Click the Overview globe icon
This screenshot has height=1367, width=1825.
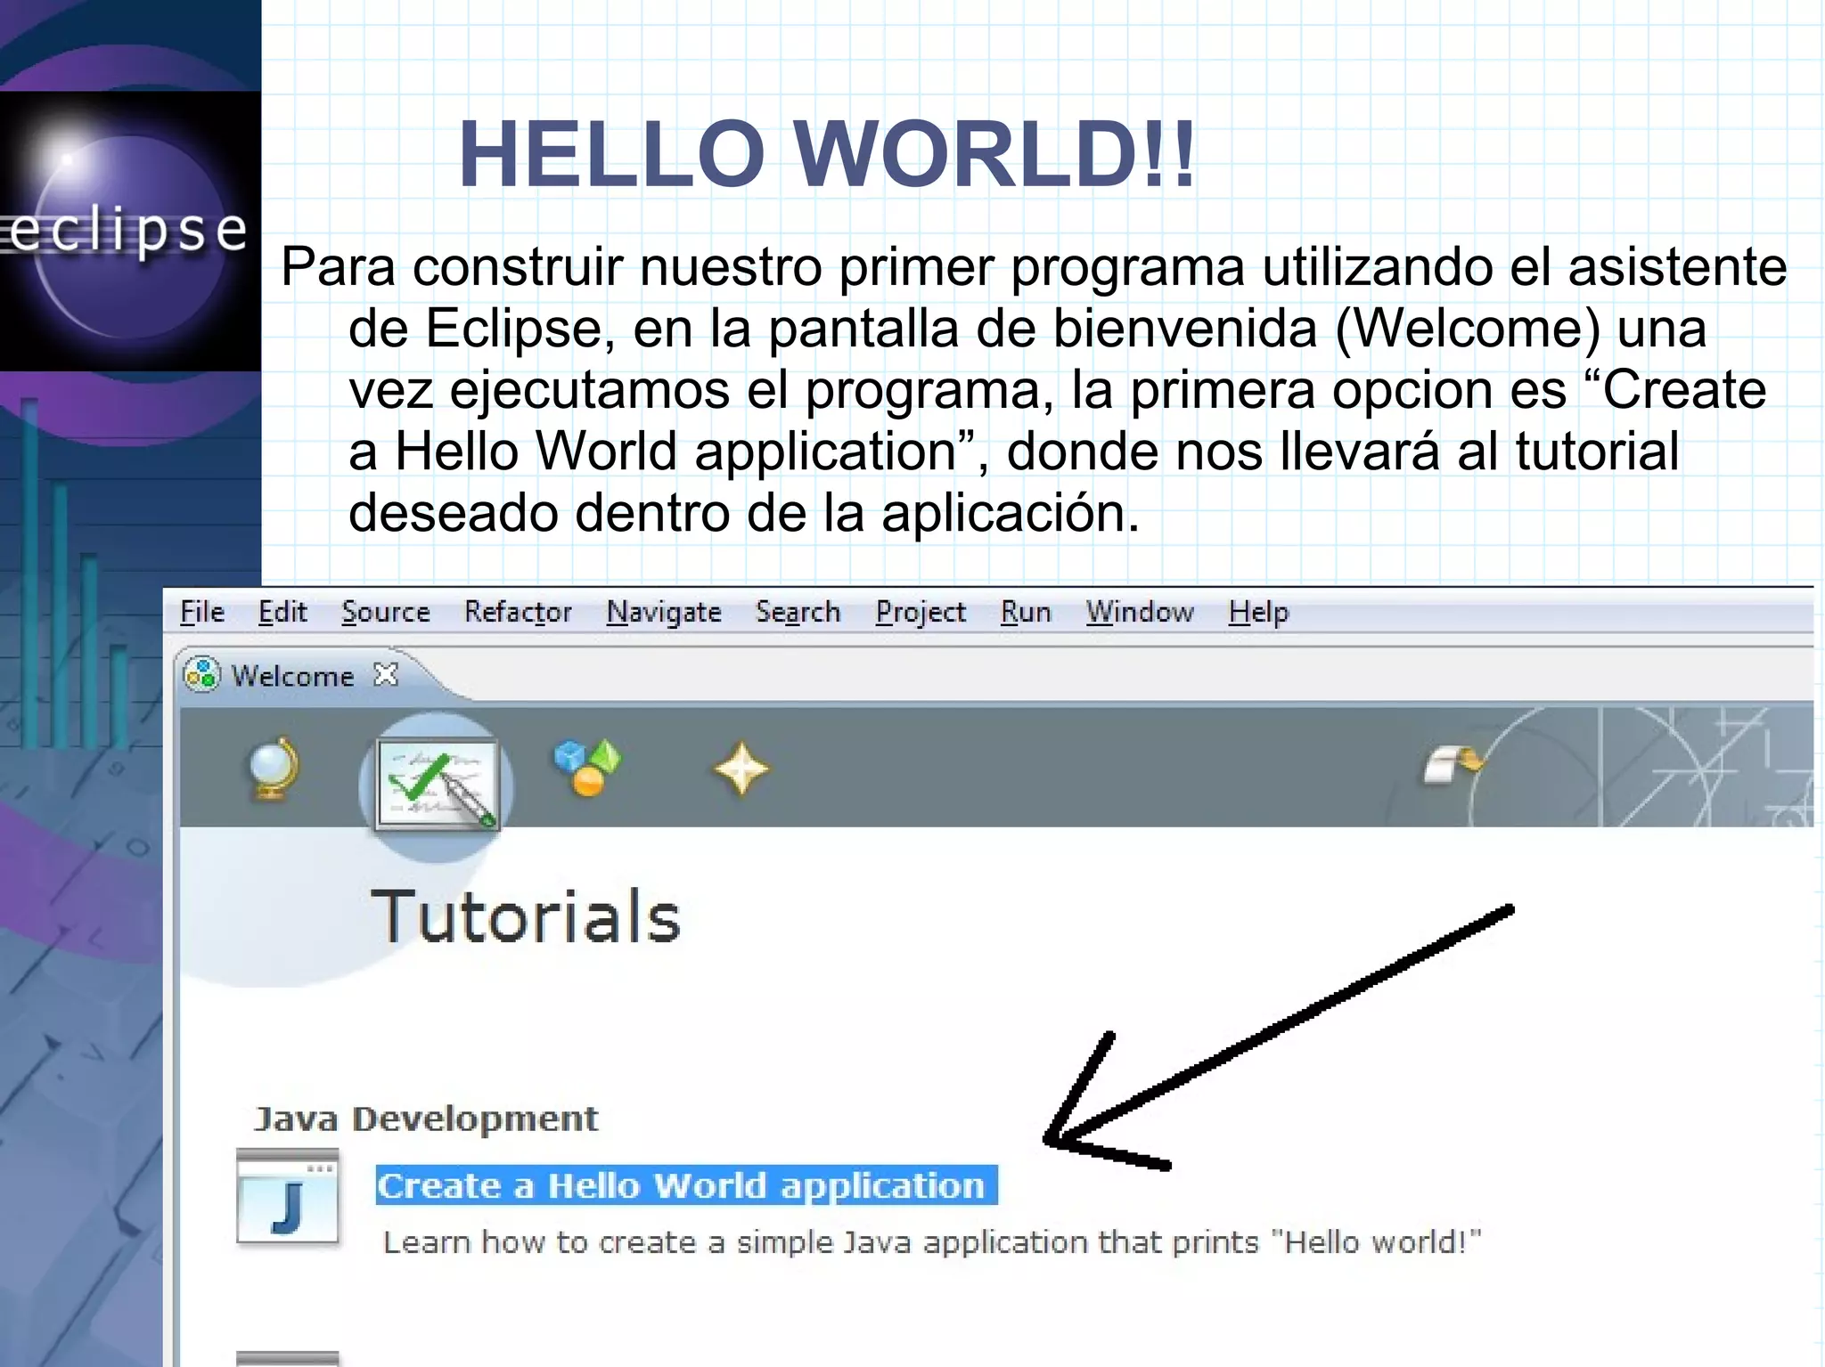pos(273,768)
